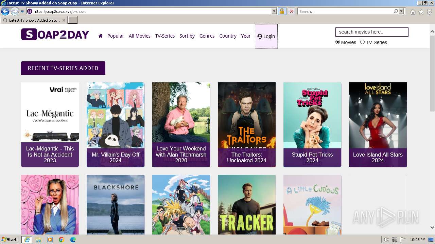Click the browser address bar URL

(151, 12)
